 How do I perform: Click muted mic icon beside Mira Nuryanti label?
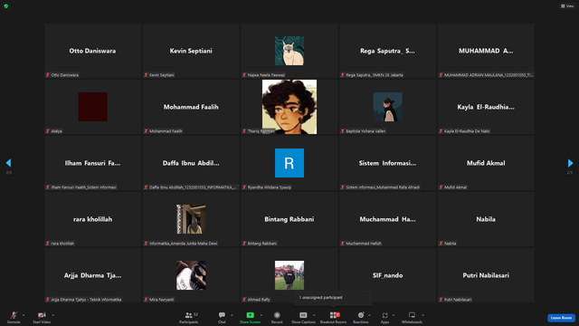pos(146,300)
